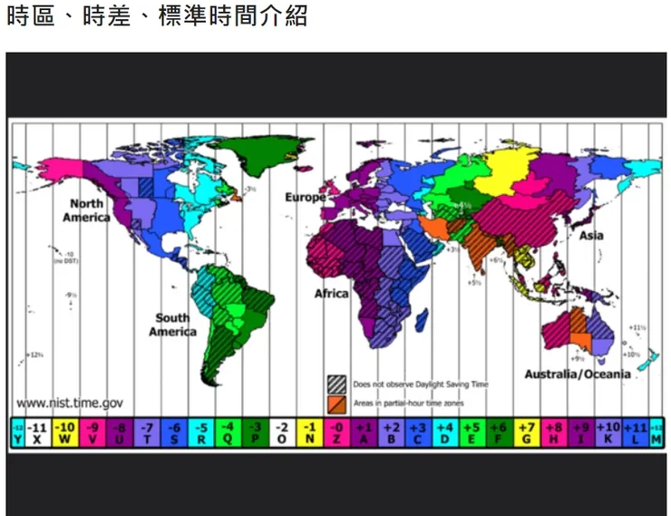The image size is (671, 516).
Task: Select the -2 O white zone cell
Action: [282, 433]
